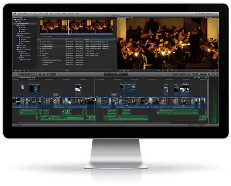231x186 pixels.
Task: Open the File menu
Action: pos(31,13)
